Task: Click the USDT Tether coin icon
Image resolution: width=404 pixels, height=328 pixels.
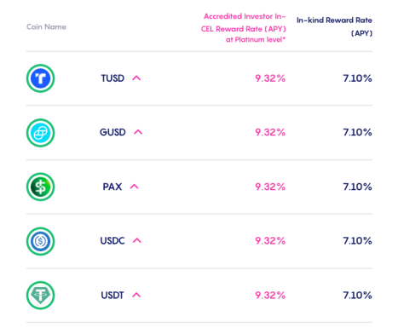Action: click(40, 296)
